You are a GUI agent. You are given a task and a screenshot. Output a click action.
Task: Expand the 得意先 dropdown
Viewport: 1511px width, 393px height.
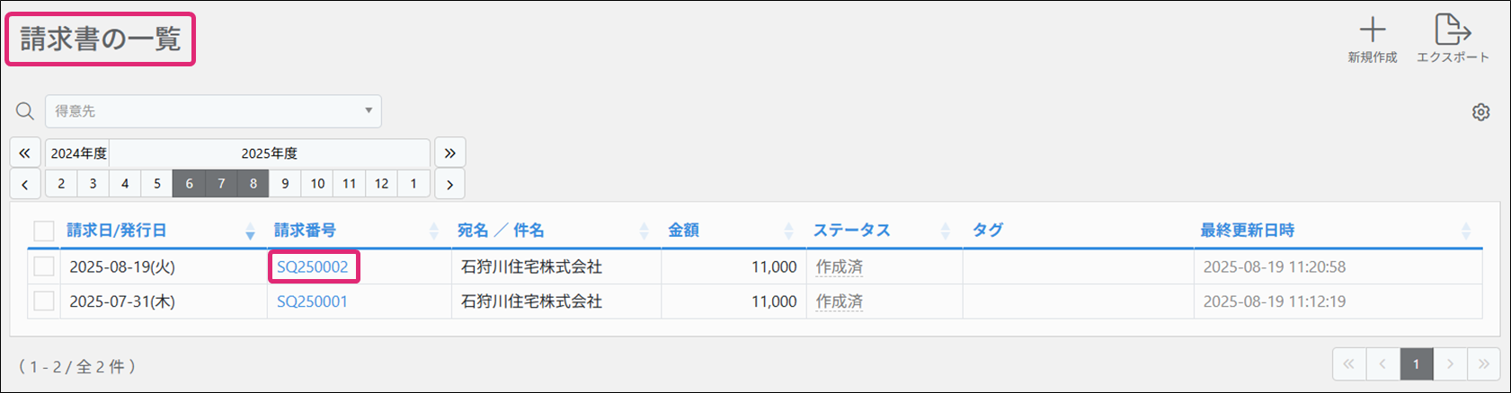click(x=369, y=111)
